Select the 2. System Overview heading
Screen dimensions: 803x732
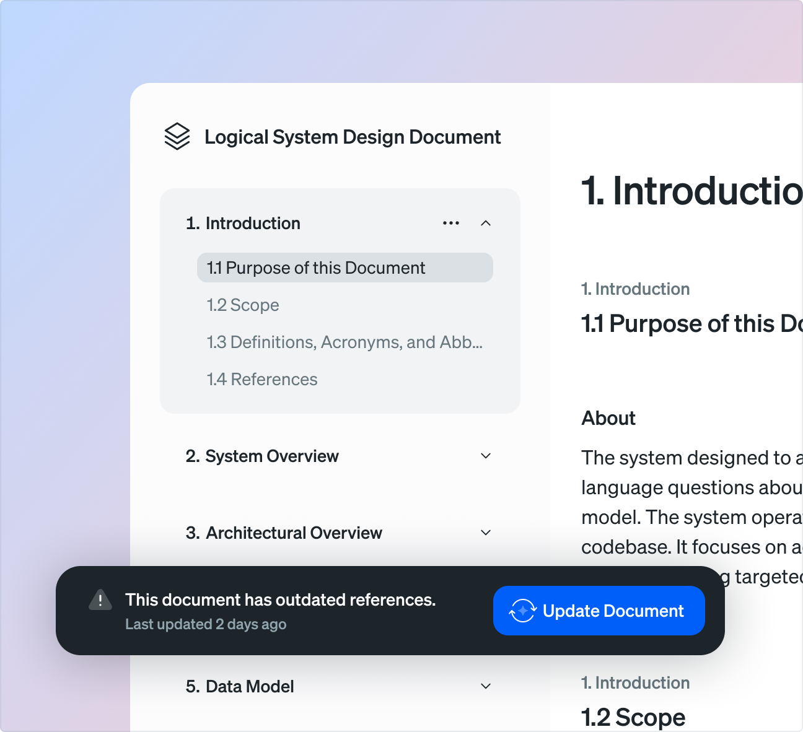point(262,456)
